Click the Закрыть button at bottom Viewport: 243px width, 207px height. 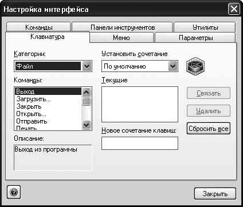tap(215, 194)
